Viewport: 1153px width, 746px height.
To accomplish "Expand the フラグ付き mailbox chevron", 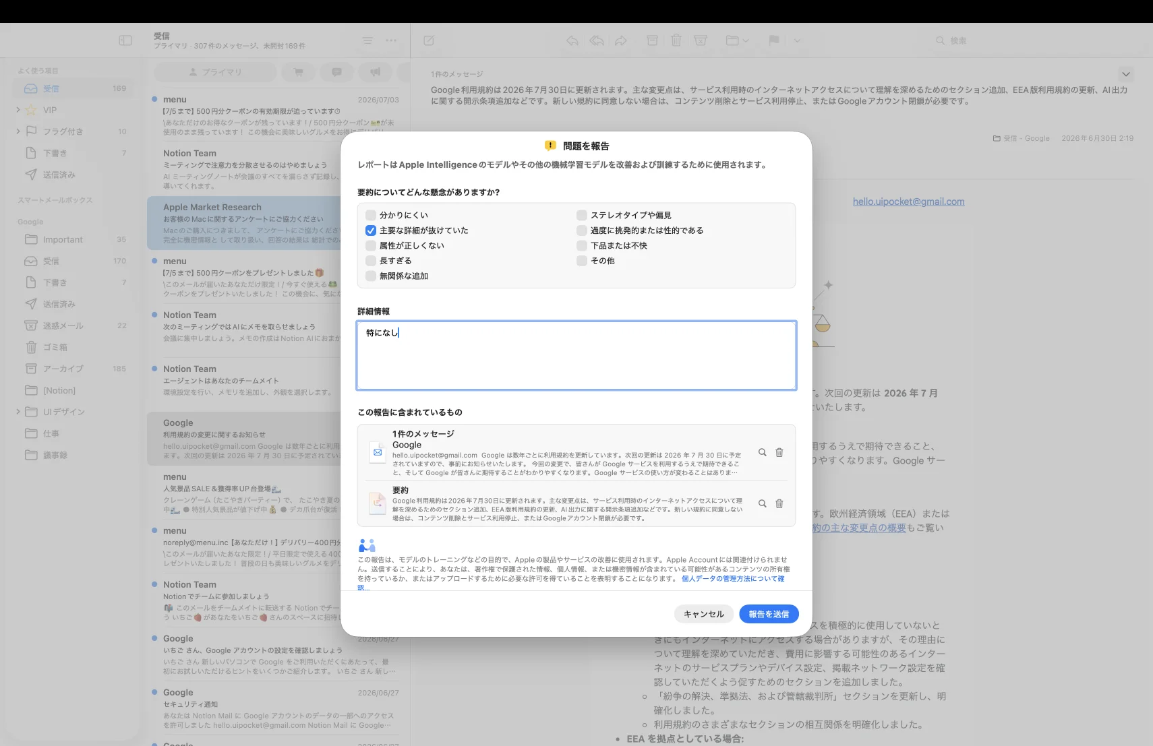I will (x=18, y=131).
